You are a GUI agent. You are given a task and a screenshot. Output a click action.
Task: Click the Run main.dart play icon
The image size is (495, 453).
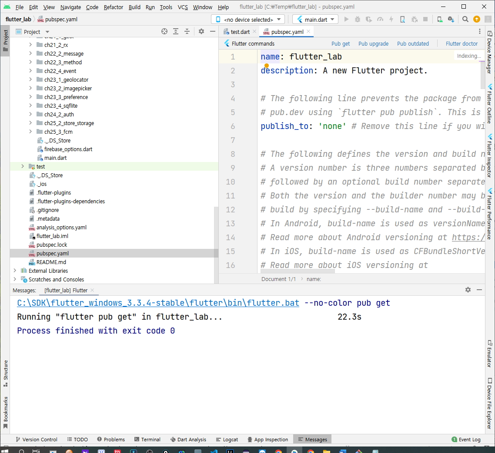[x=346, y=19]
